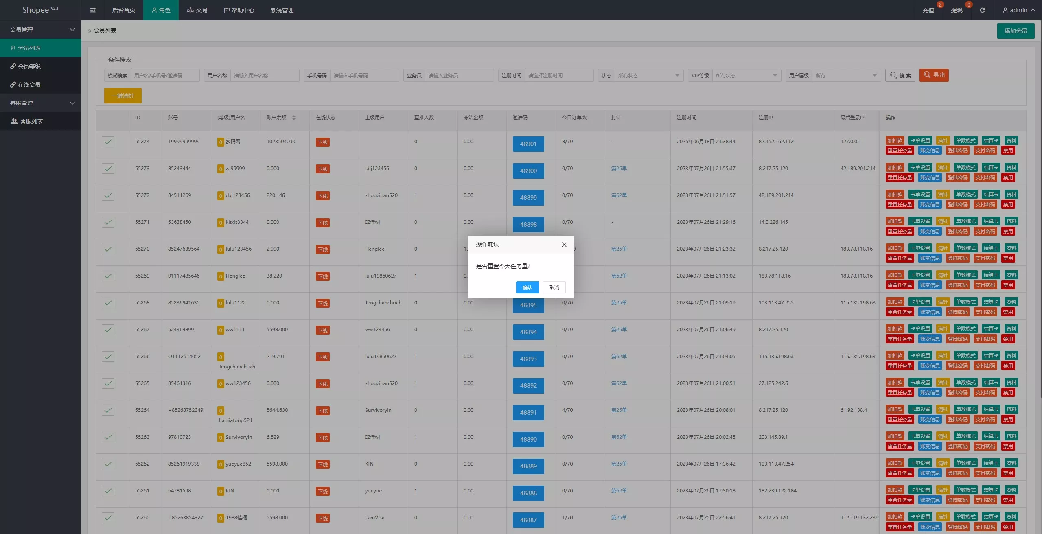This screenshot has width=1042, height=534.
Task: Toggle checkbox for member ID 55274
Action: click(108, 142)
